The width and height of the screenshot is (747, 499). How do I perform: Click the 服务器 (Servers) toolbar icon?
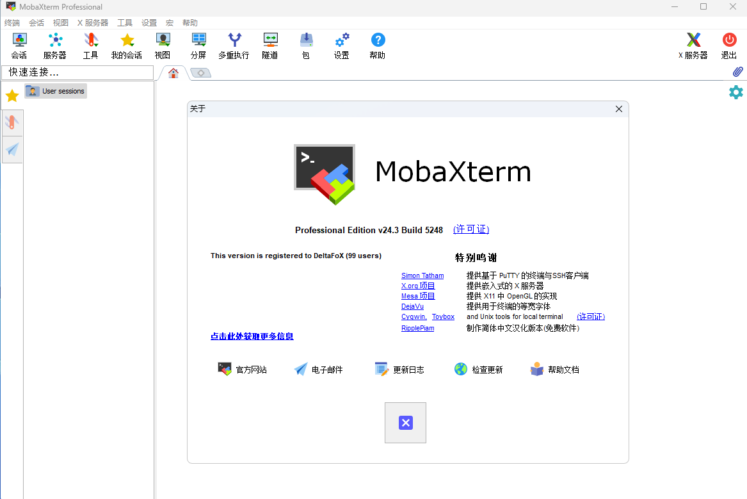(x=55, y=45)
